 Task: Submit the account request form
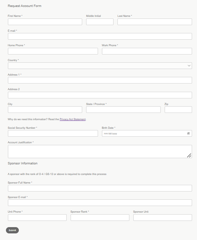pos(13,230)
